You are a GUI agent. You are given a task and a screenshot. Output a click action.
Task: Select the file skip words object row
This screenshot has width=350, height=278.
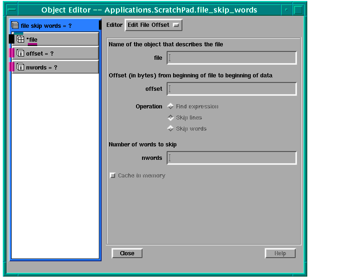pyautogui.click(x=54, y=25)
